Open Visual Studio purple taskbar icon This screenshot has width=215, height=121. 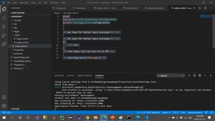(37, 118)
